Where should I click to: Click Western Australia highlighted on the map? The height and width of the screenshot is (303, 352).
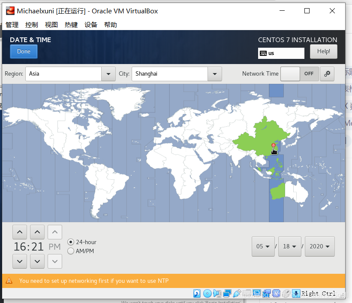click(278, 192)
